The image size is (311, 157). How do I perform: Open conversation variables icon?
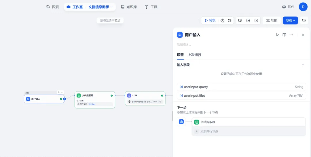pyautogui.click(x=240, y=20)
